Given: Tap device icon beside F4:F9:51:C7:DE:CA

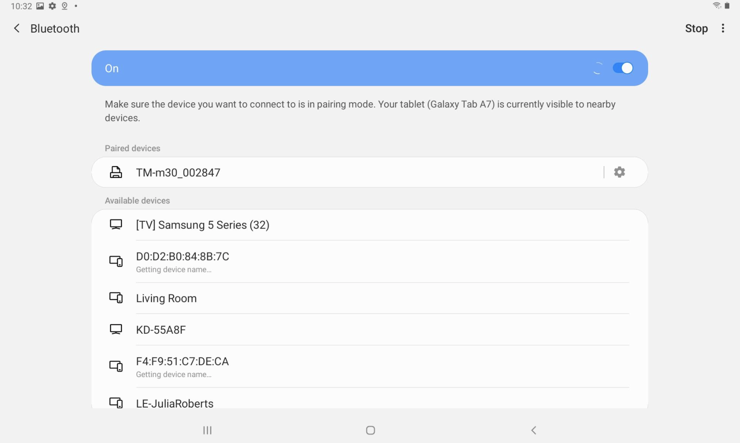Looking at the screenshot, I should tap(116, 366).
